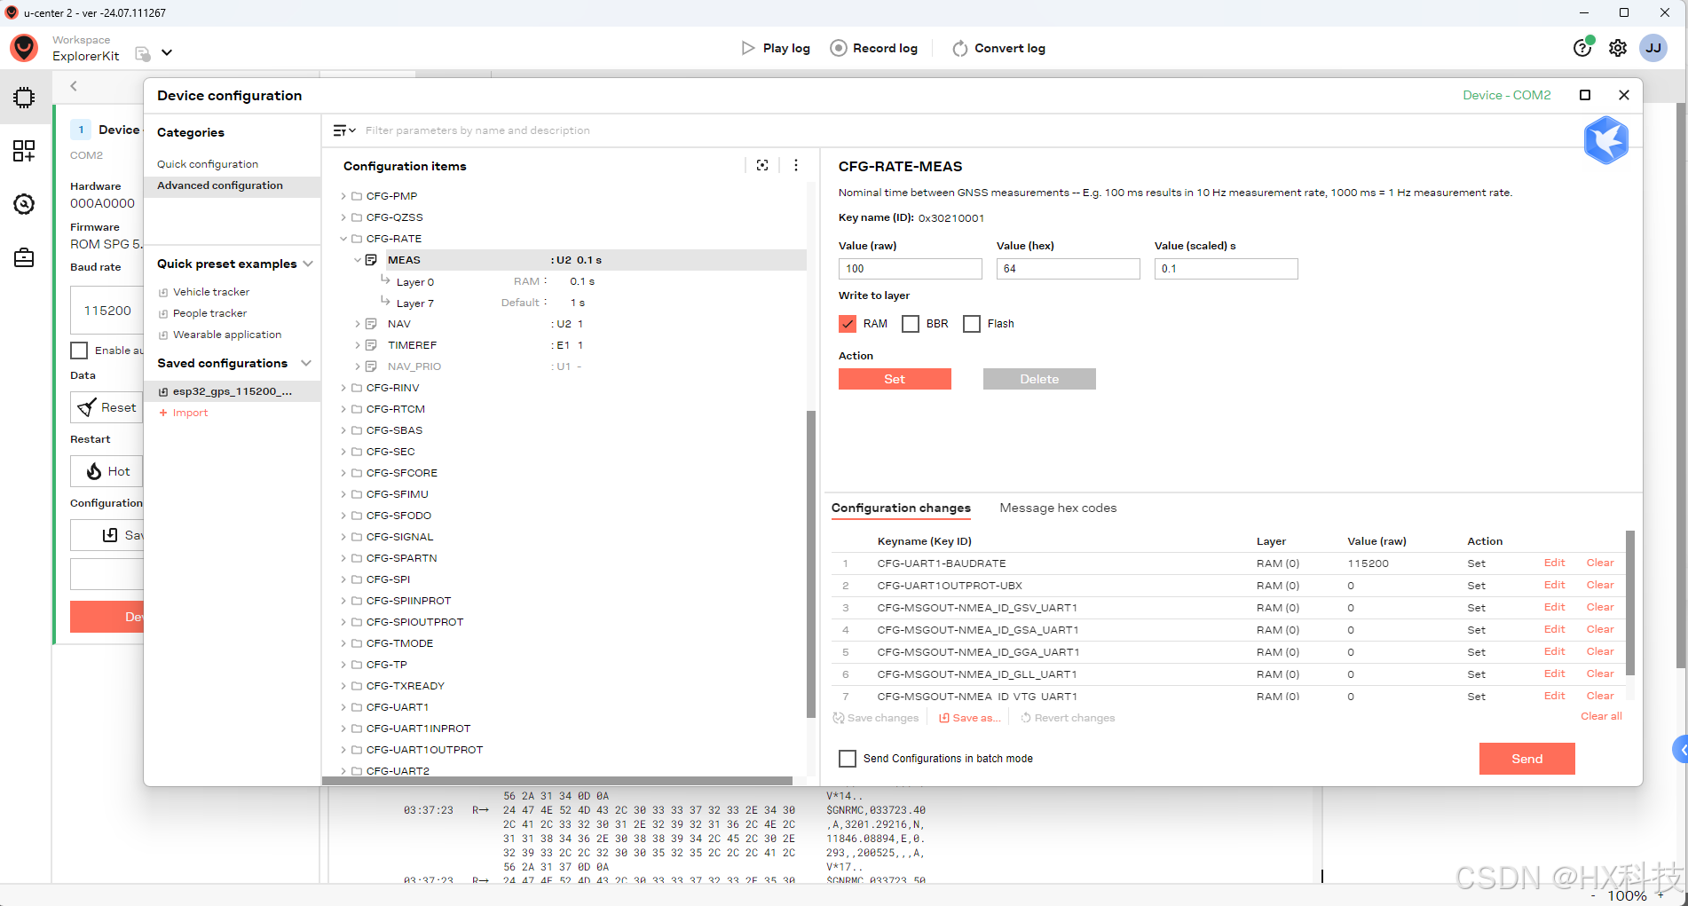Expand the CFG-PMP tree node
The width and height of the screenshot is (1688, 906).
tap(343, 196)
